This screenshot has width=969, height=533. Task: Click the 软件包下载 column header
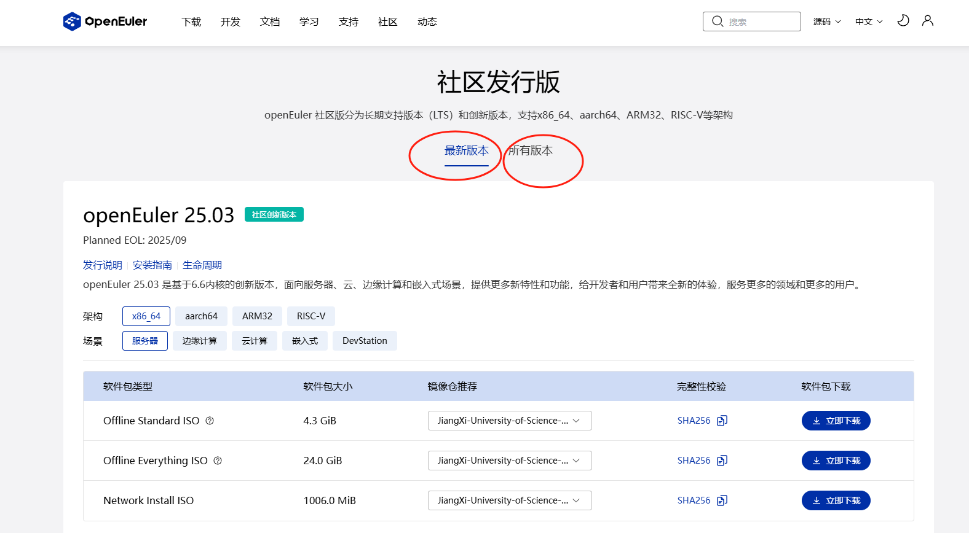click(x=826, y=387)
